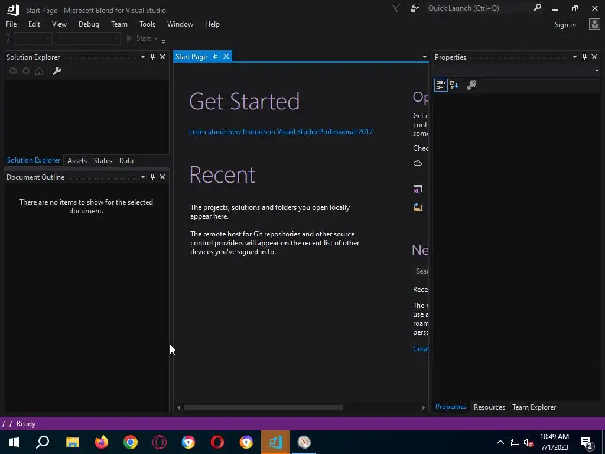Click the Solution Explorer back arrow icon
605x454 pixels.
13,71
